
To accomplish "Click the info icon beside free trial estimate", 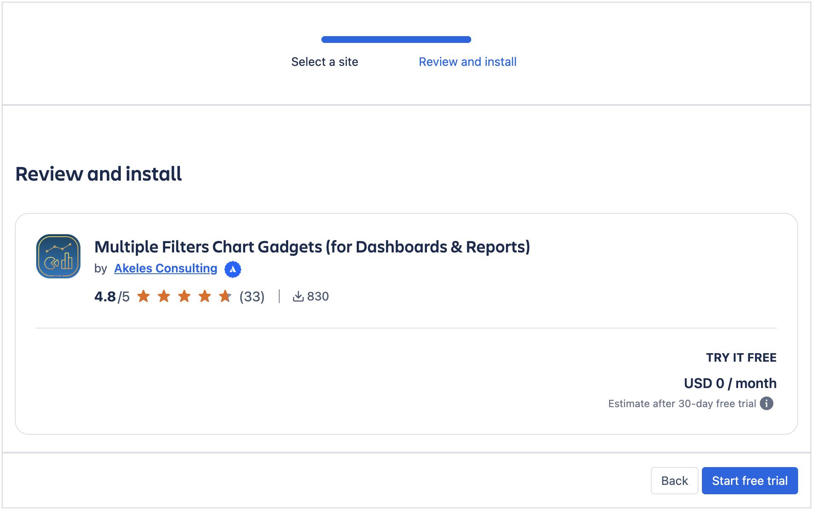I will (767, 403).
